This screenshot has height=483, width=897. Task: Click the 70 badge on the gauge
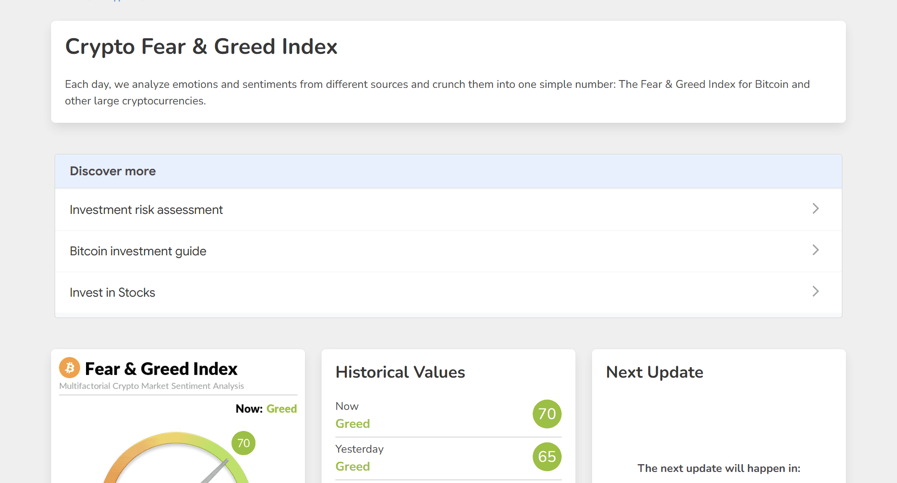pos(243,443)
